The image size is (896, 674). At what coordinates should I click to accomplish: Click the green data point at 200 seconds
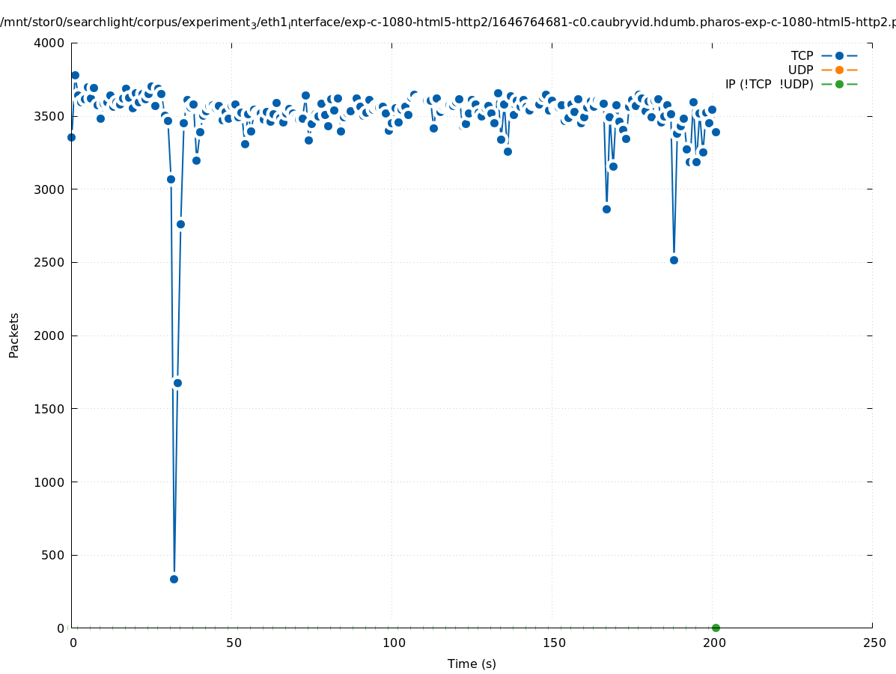click(x=716, y=628)
